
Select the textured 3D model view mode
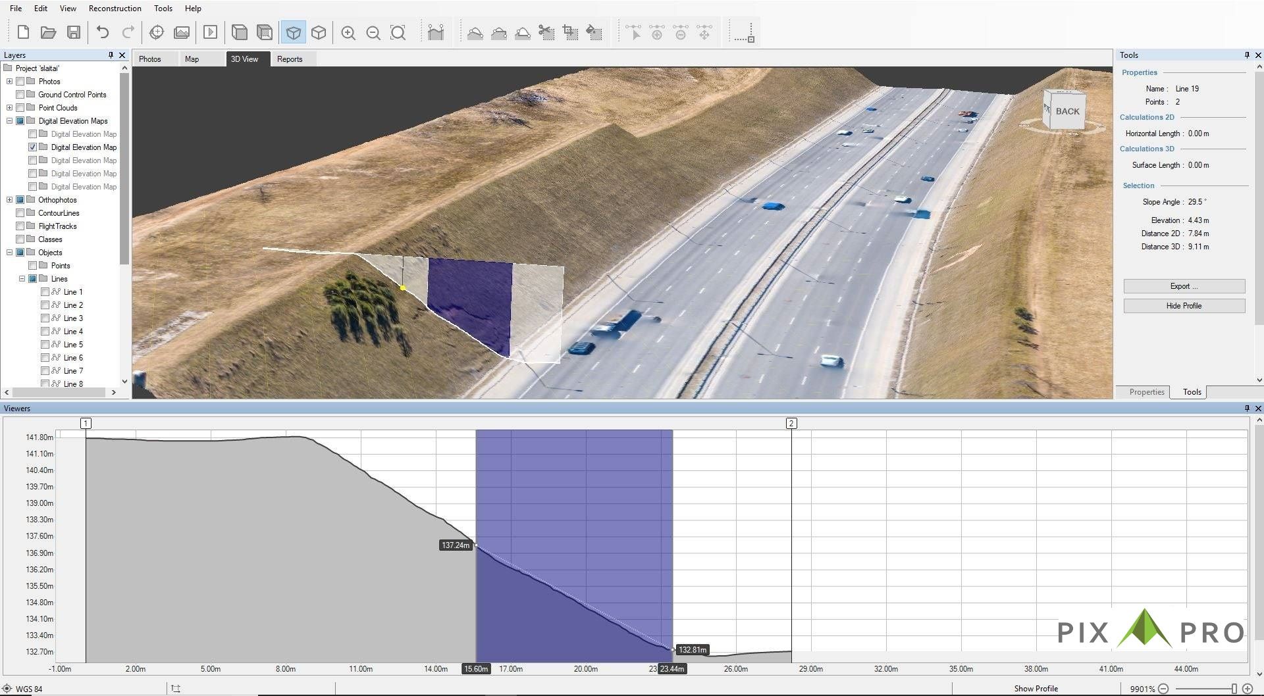tap(294, 32)
